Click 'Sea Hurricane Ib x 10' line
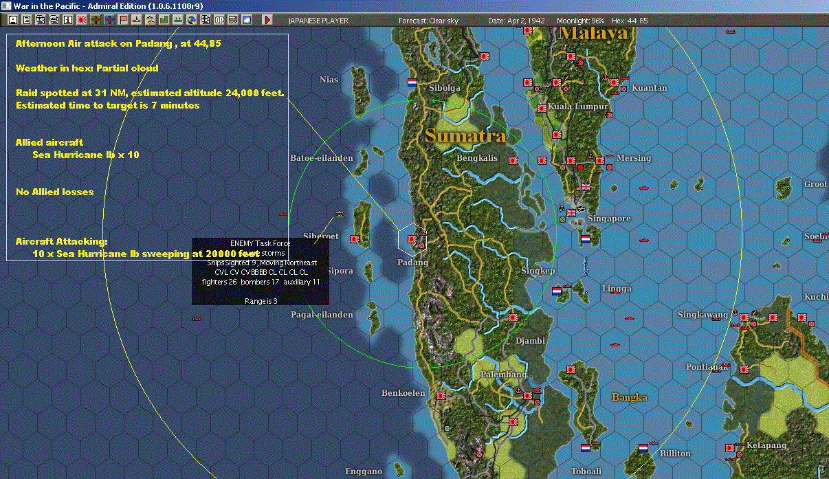The image size is (829, 479). point(86,155)
